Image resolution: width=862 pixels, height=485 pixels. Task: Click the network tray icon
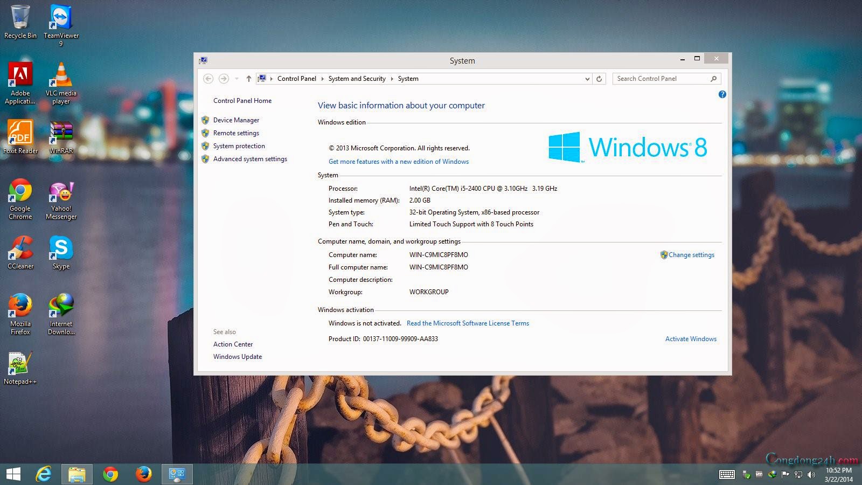point(798,475)
